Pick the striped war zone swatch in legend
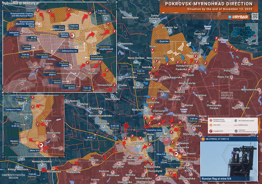The width and height of the screenshot is (262, 184). pos(211,126)
